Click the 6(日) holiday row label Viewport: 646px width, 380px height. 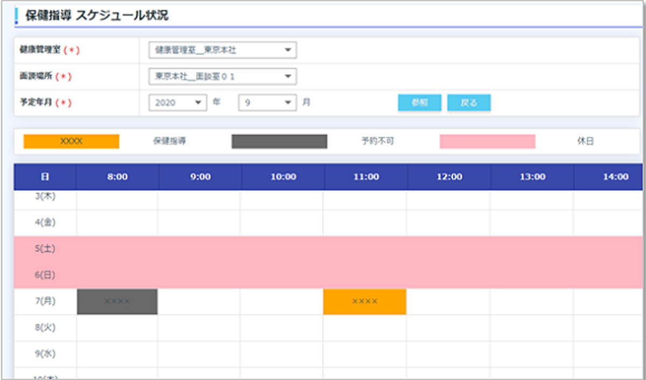pyautogui.click(x=45, y=275)
